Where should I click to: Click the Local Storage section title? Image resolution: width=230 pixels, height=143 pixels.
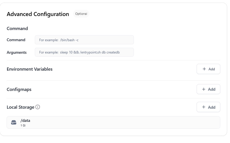tap(21, 107)
